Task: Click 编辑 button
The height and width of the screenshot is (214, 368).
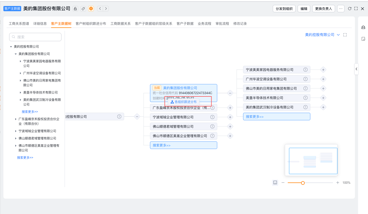Action: tap(304, 9)
